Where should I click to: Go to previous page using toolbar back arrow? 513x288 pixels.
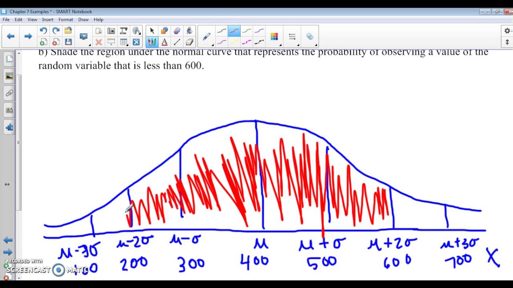point(10,36)
